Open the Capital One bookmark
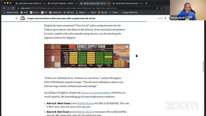The height and width of the screenshot is (116, 206). tap(55, 13)
